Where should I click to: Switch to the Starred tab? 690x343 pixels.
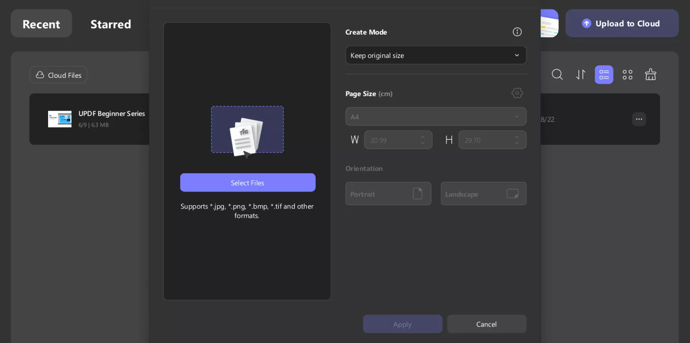110,24
